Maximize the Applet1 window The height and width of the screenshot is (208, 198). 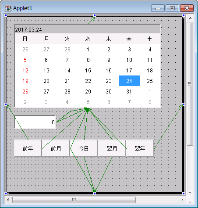click(x=172, y=8)
